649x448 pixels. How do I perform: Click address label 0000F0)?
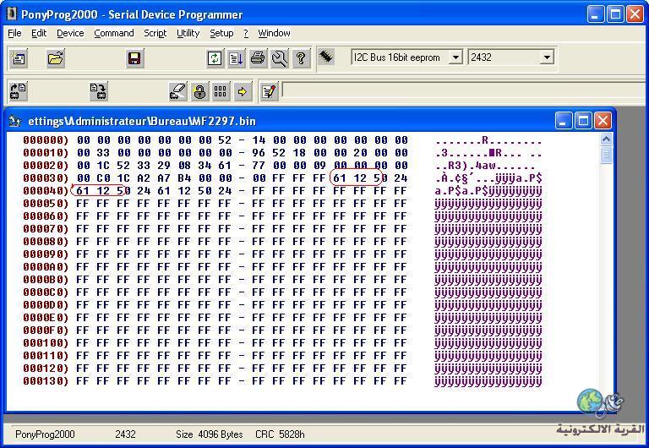(x=46, y=331)
